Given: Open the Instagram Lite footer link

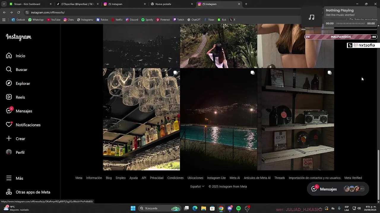Looking at the screenshot, I should (x=216, y=178).
